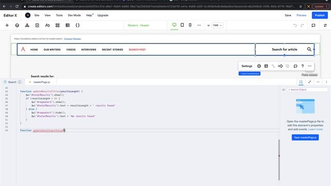Viewport: 331px width, 186px height.
Task: Open the Add elements plus tool
Action: tap(7, 25)
